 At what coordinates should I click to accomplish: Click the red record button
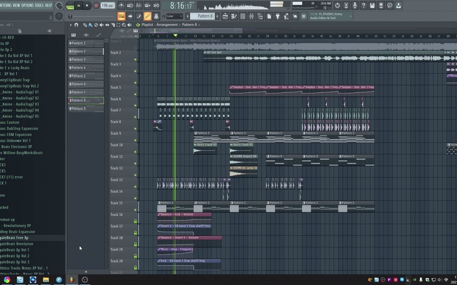(96, 6)
